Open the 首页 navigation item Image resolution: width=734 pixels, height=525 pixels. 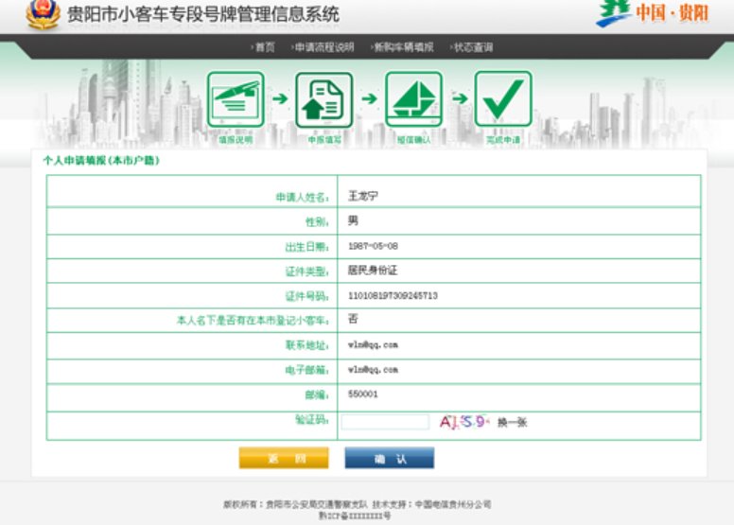pyautogui.click(x=263, y=47)
